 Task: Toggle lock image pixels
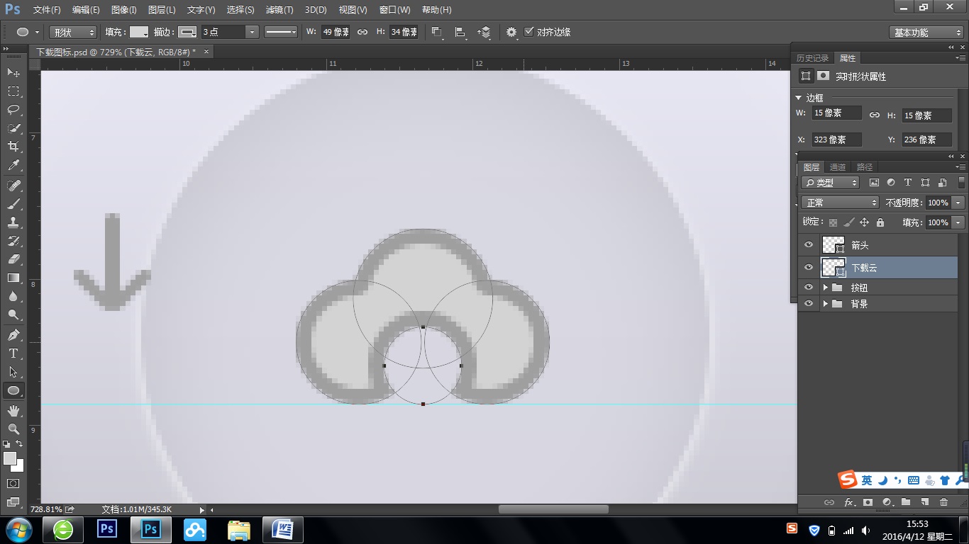coord(848,222)
